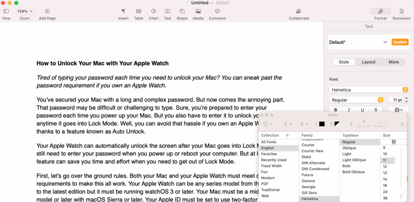Switch to the Layout tab
414x202 pixels.
click(369, 62)
